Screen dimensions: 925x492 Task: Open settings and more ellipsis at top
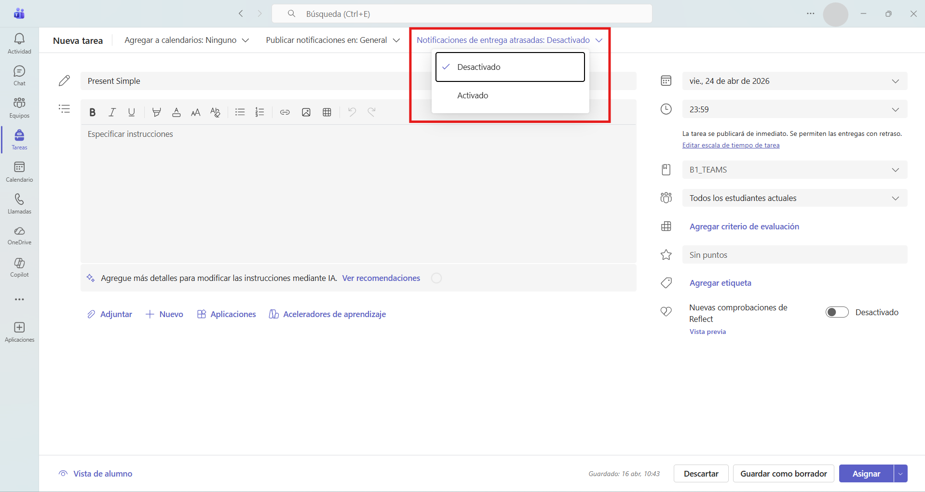click(811, 13)
